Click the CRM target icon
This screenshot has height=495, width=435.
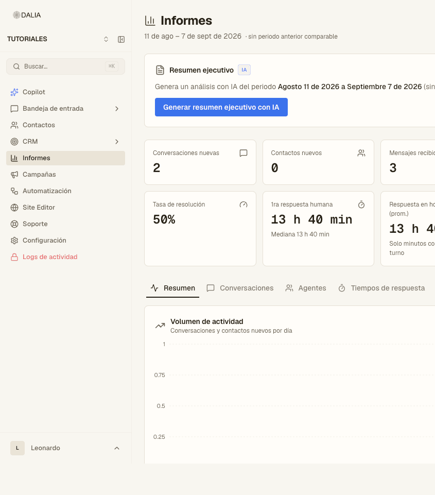(x=14, y=142)
